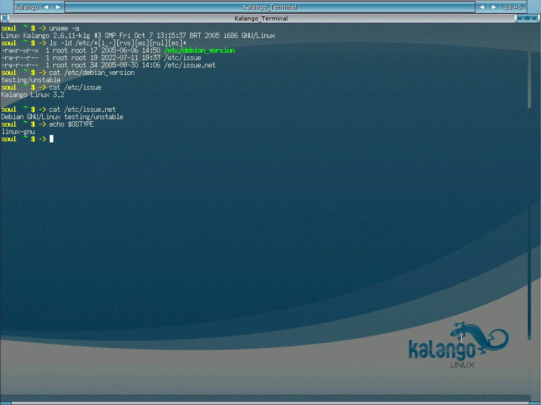541x405 pixels.
Task: Click the 'echo $OSTYPE' command text
Action: pyautogui.click(x=71, y=124)
